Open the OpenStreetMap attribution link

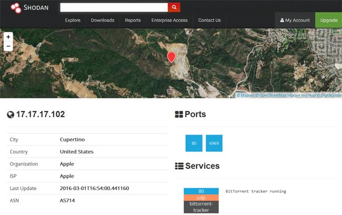point(272,96)
